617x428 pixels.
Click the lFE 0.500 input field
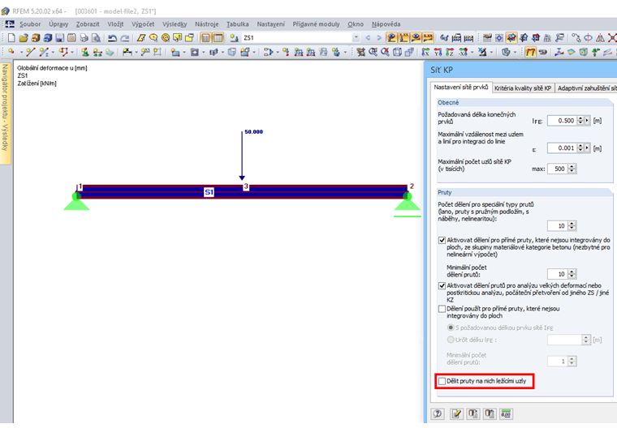coord(562,121)
